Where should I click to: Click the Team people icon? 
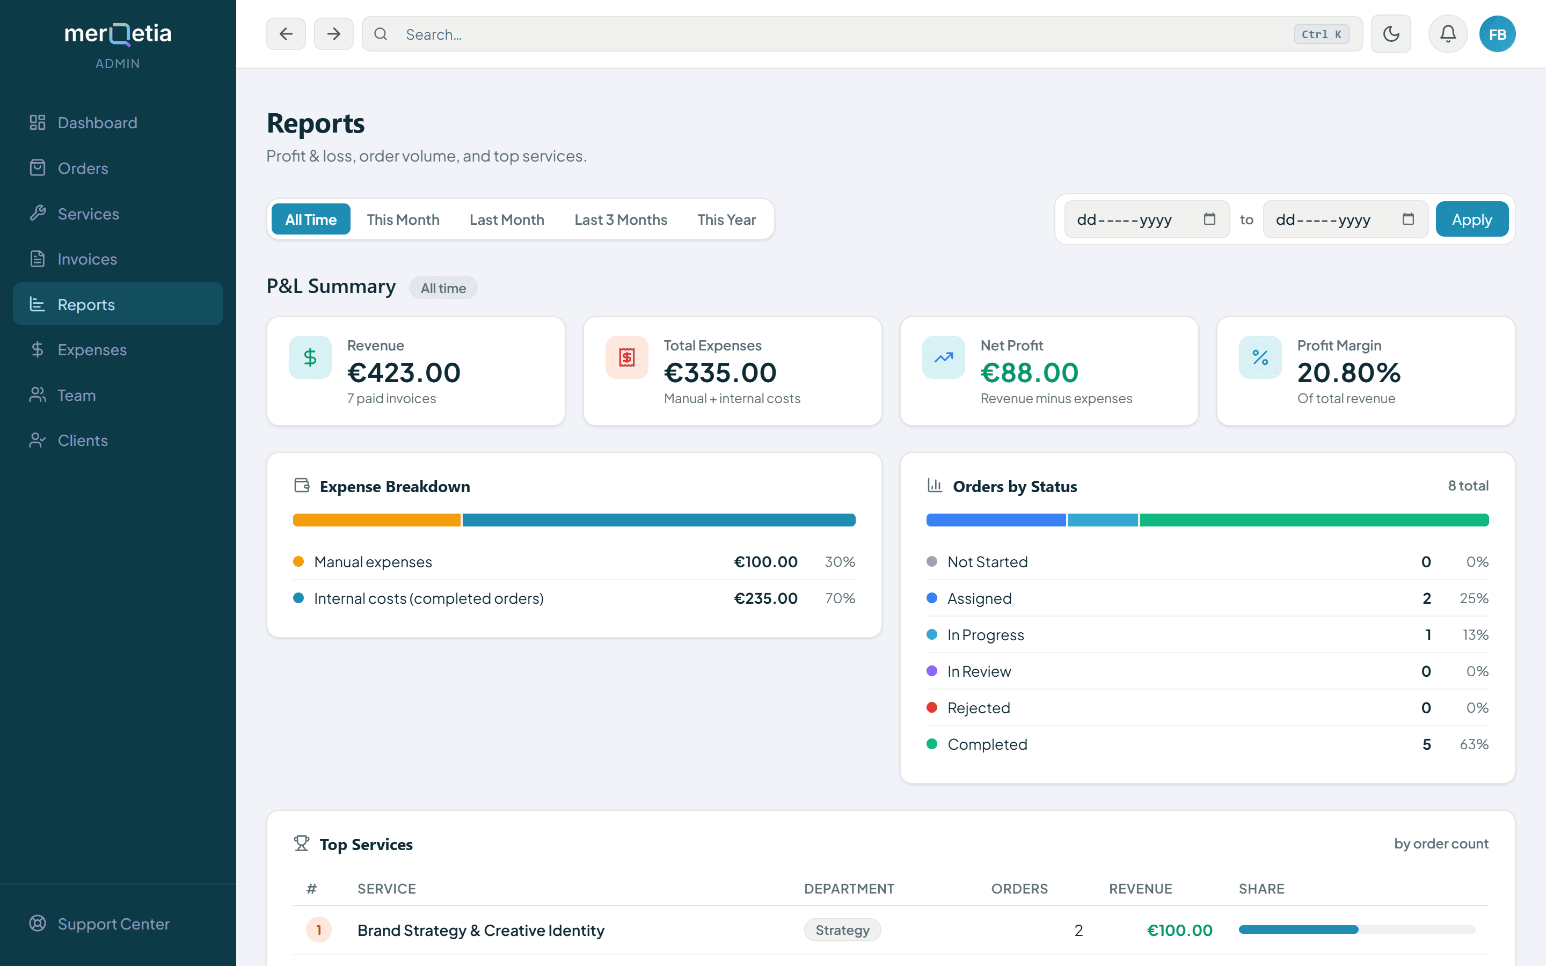[x=38, y=395]
